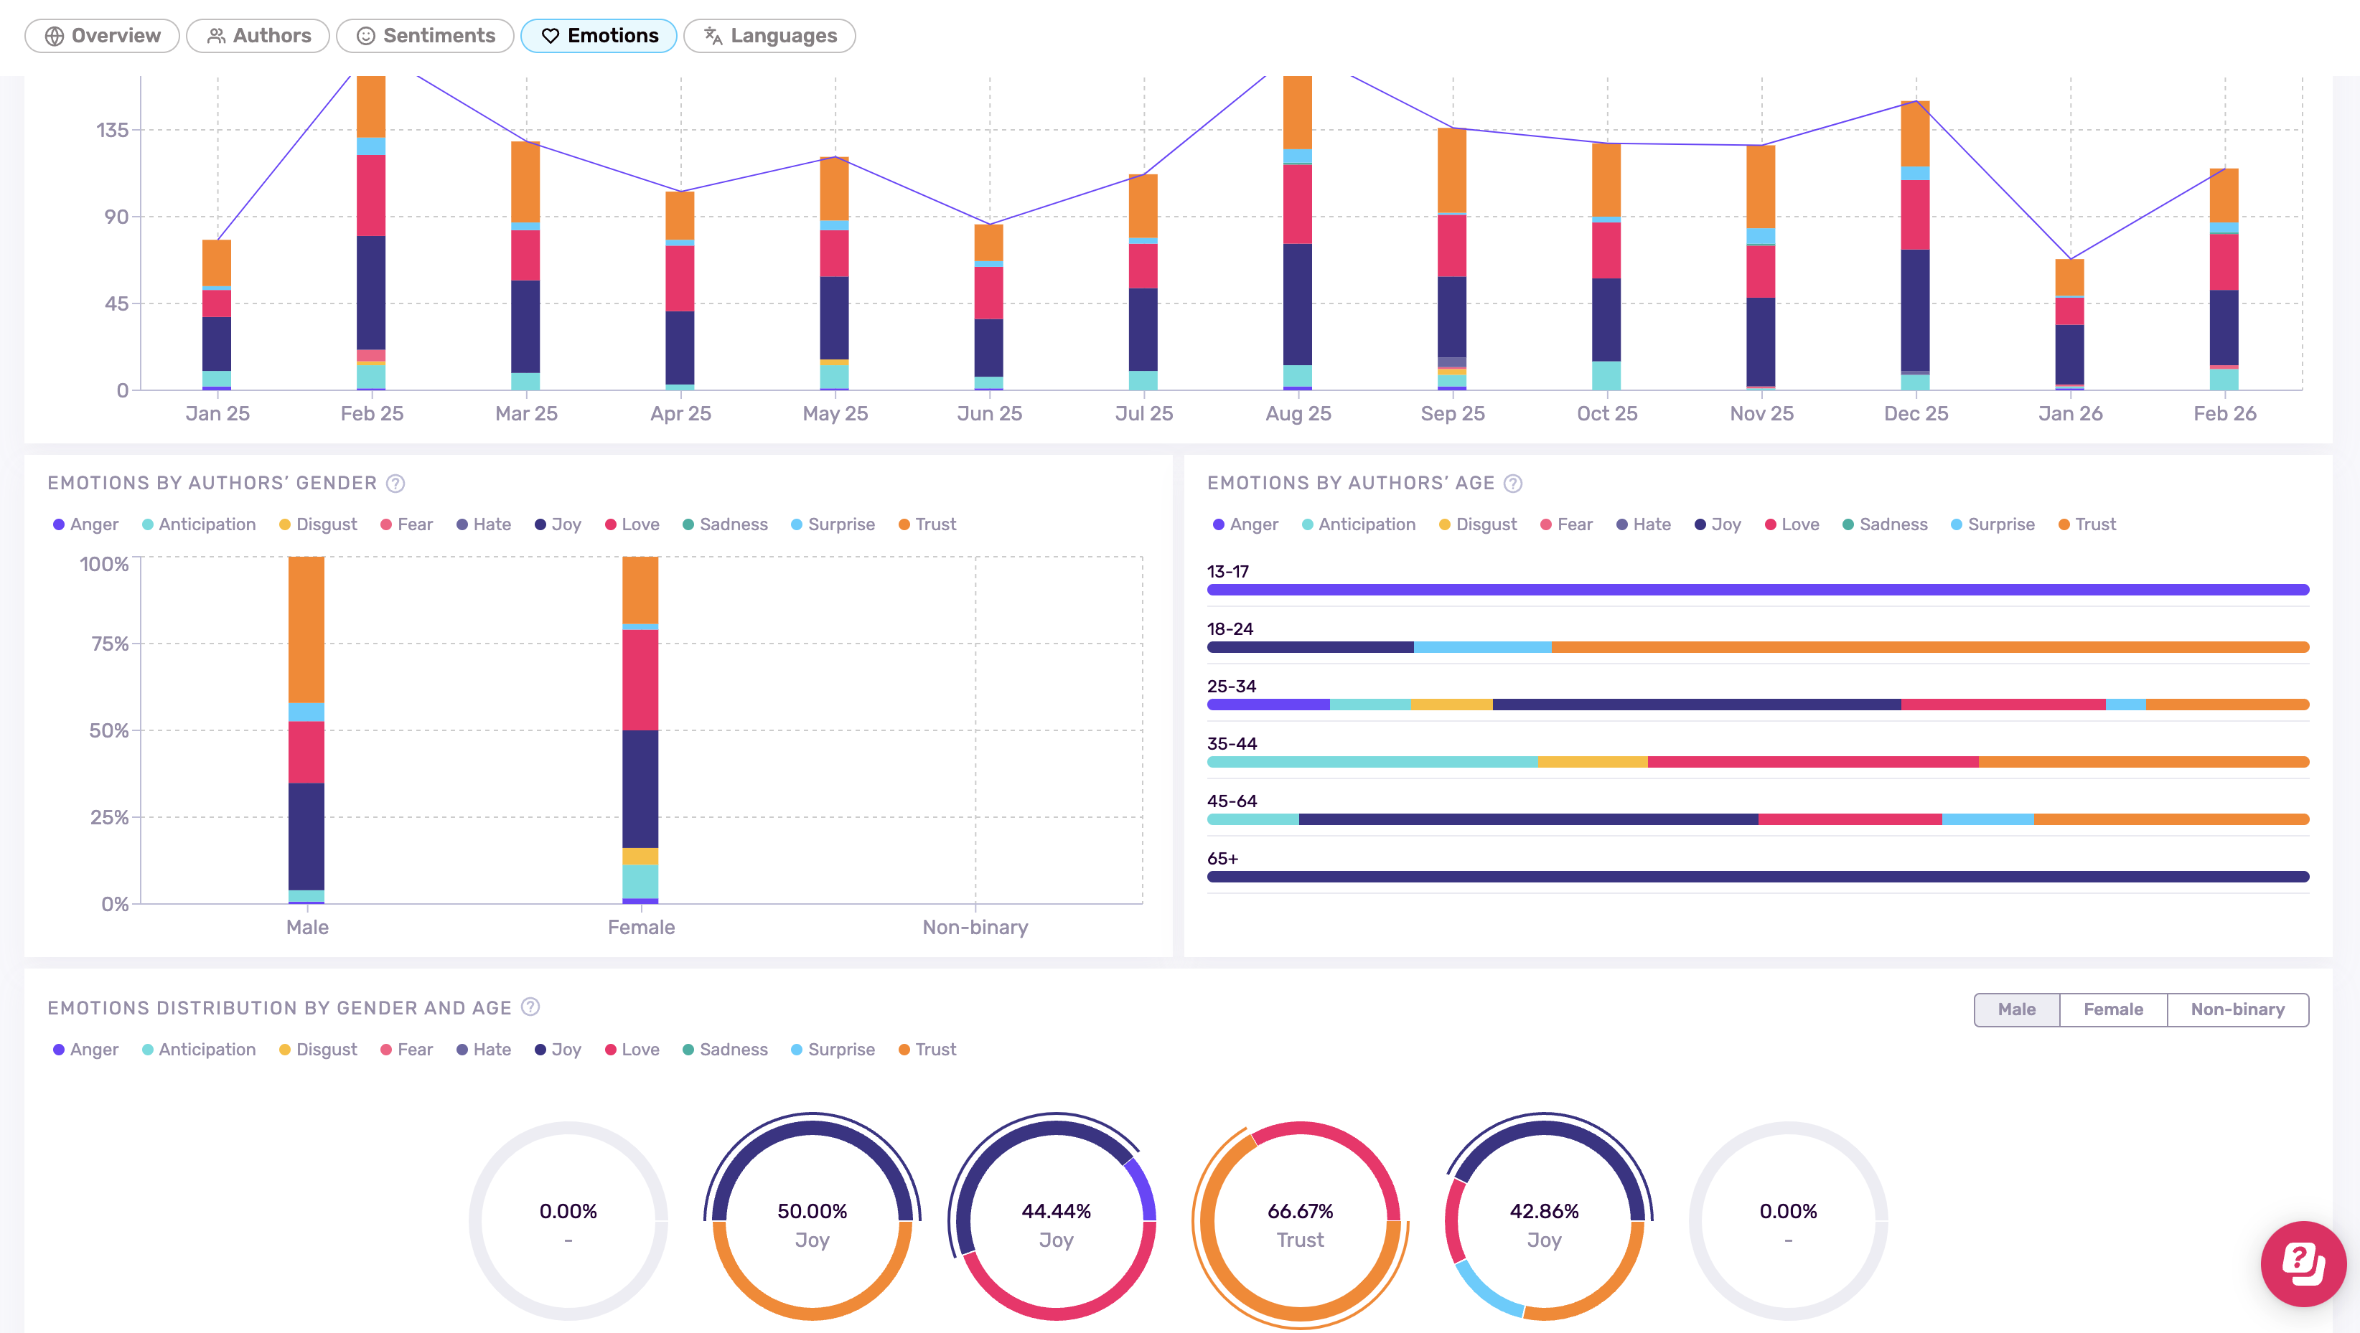Click the help icon beside Emotions by Authors' Gender
The image size is (2360, 1333).
pos(395,484)
